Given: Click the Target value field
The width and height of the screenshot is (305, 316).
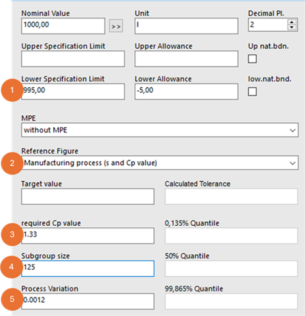Looking at the screenshot, I should [x=87, y=196].
